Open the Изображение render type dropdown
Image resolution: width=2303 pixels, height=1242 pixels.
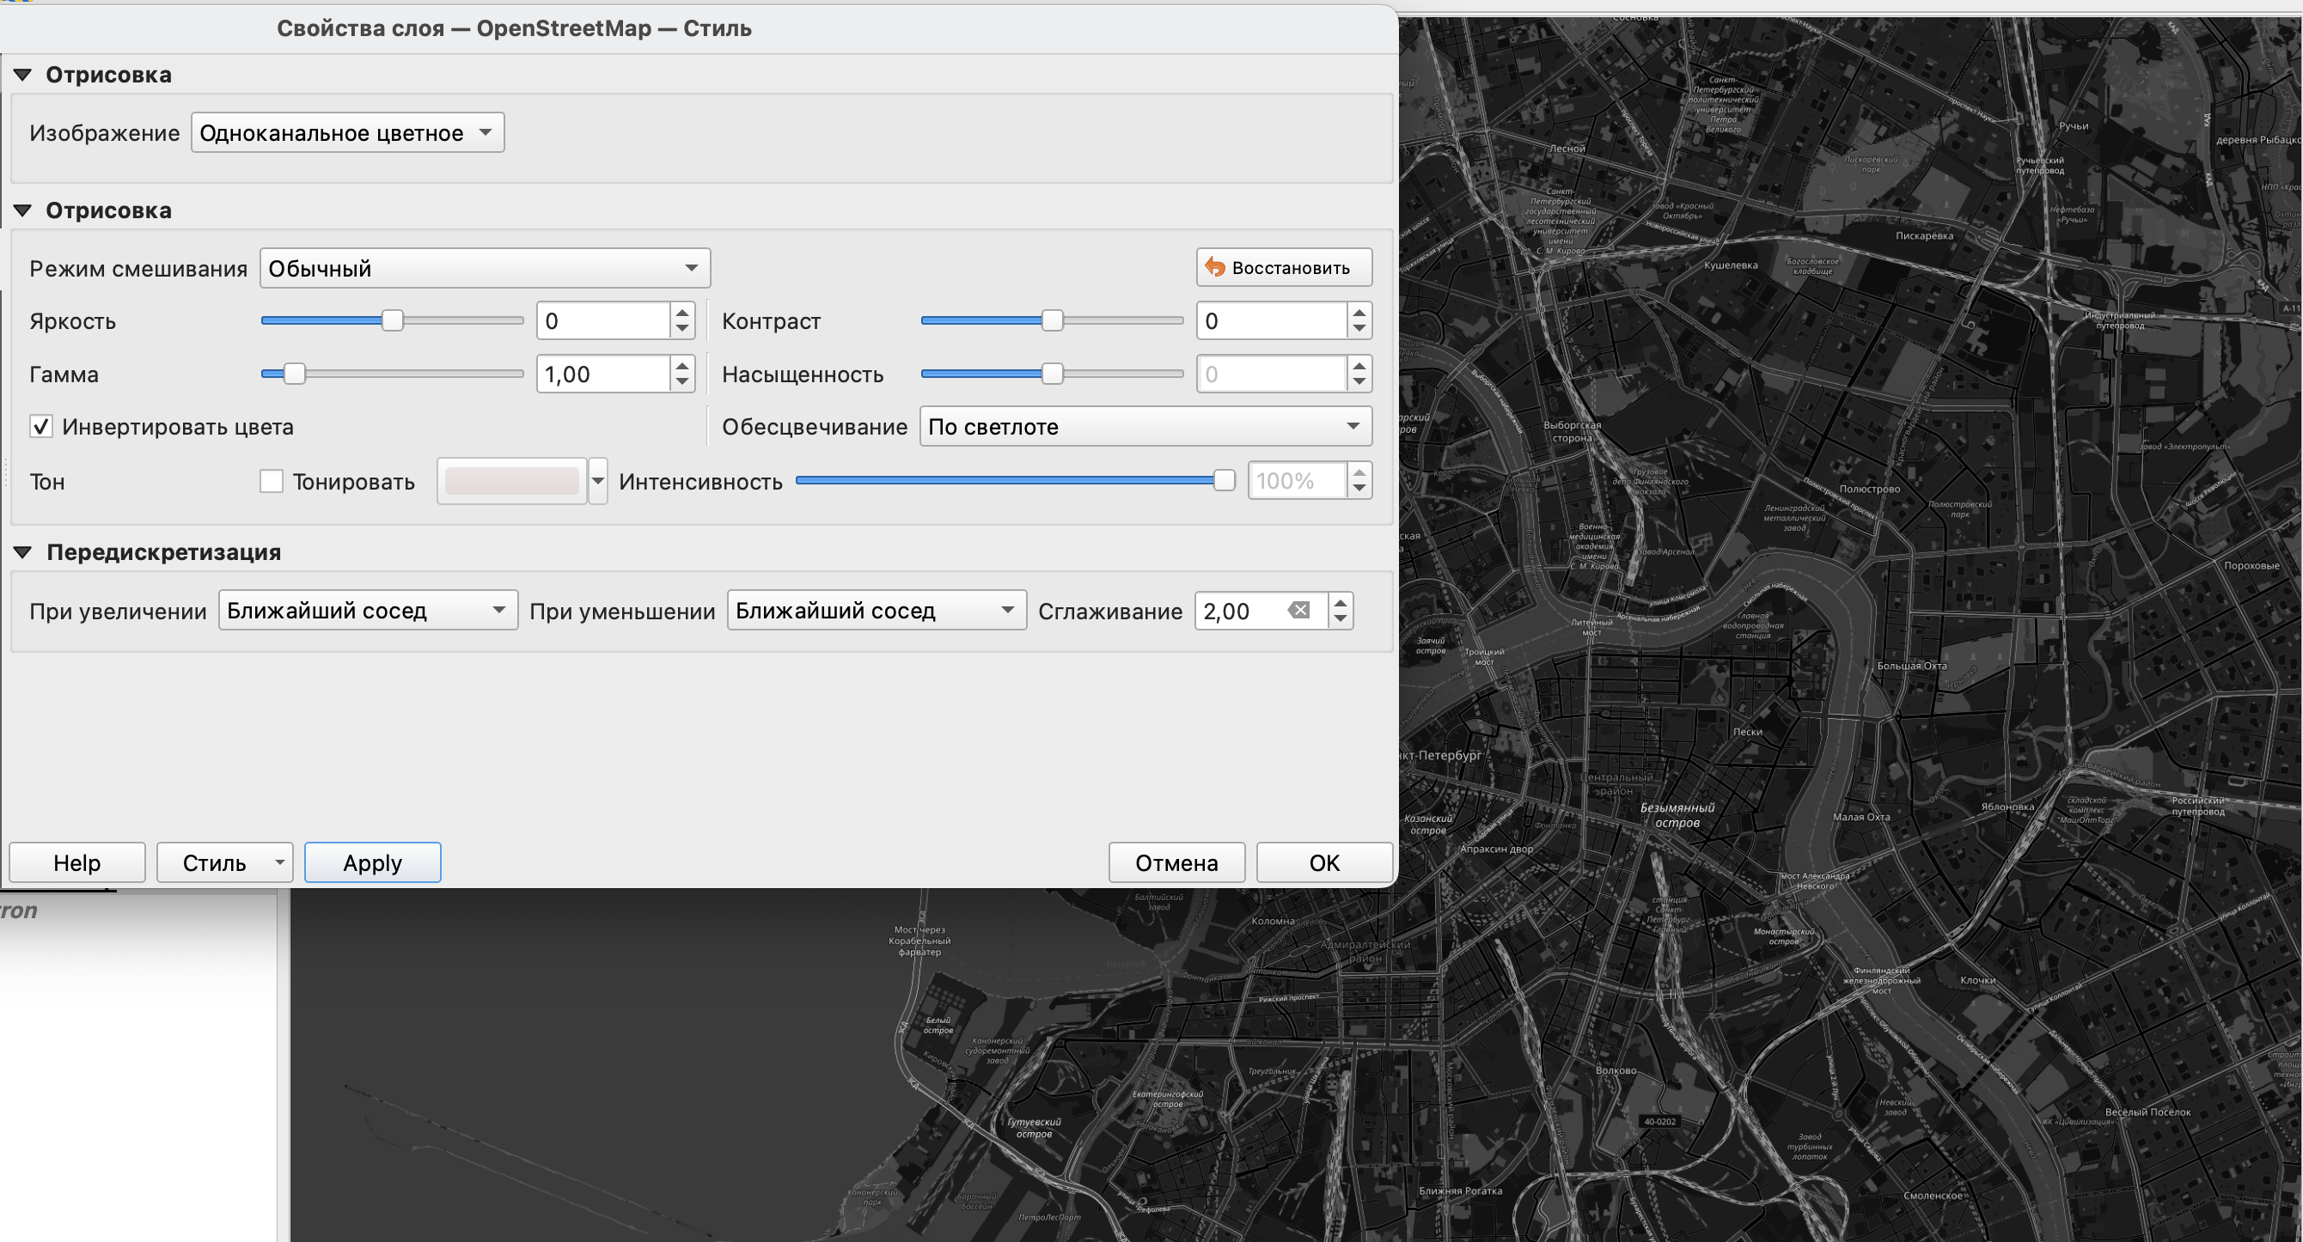[x=347, y=132]
